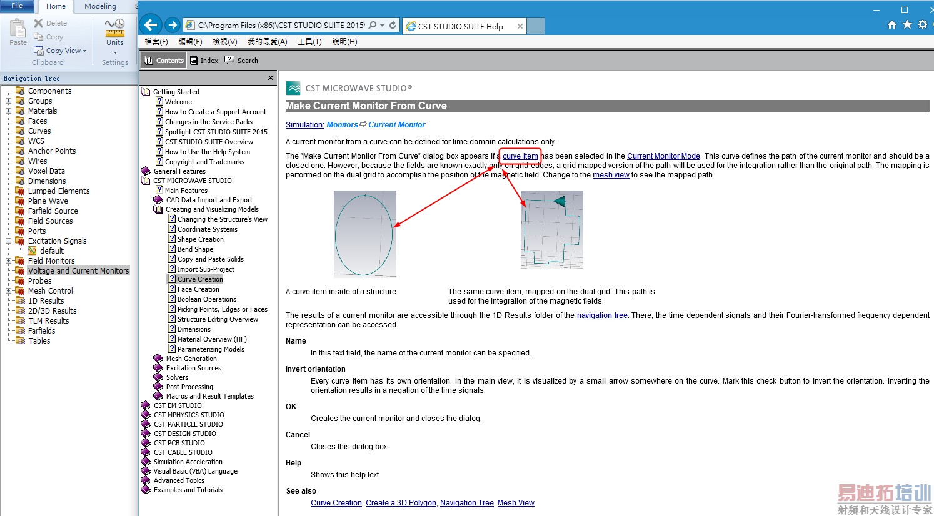Follow the 'curve item' hyperlink

click(520, 156)
